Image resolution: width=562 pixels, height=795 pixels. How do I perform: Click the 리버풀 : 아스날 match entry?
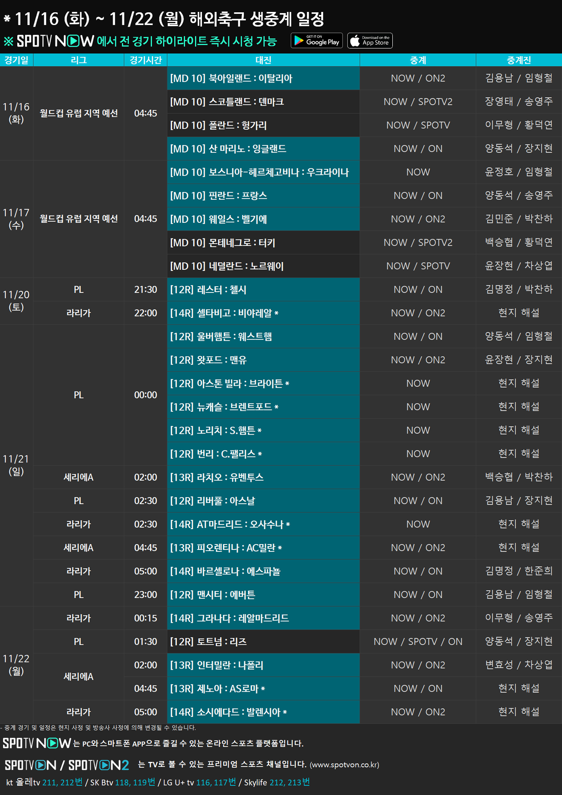click(x=263, y=501)
